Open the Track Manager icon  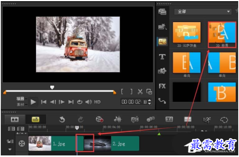pyautogui.click(x=21, y=129)
